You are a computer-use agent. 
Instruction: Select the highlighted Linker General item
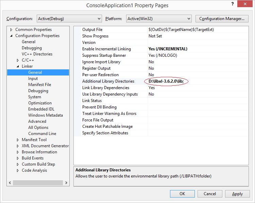tap(38, 72)
